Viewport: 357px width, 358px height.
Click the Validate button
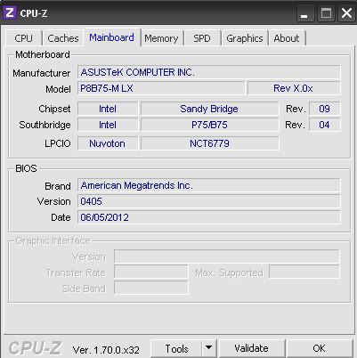[x=251, y=348]
